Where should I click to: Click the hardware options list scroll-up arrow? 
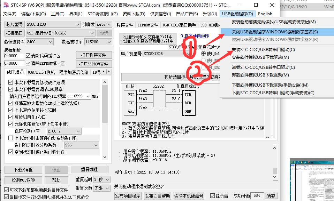point(105,82)
